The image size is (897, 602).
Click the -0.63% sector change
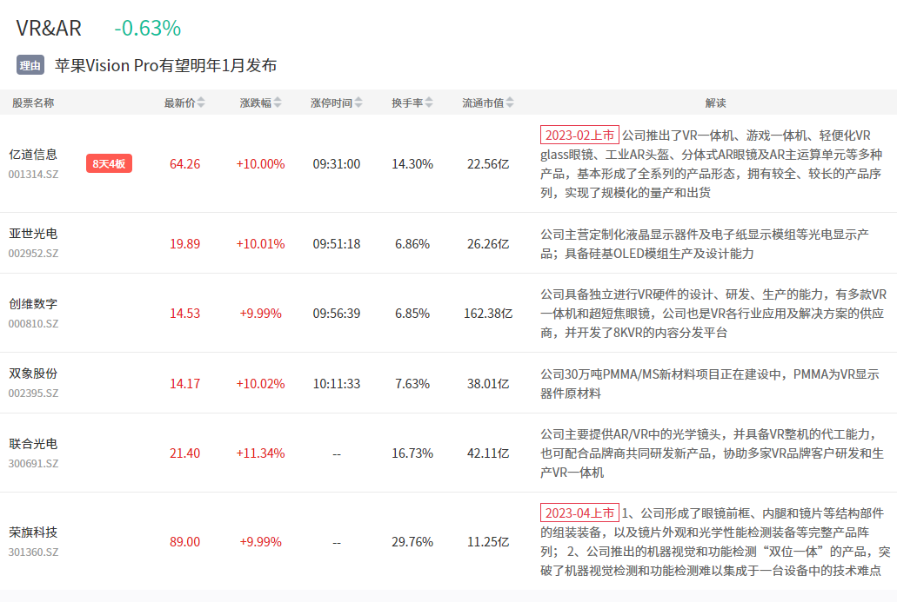coord(148,28)
